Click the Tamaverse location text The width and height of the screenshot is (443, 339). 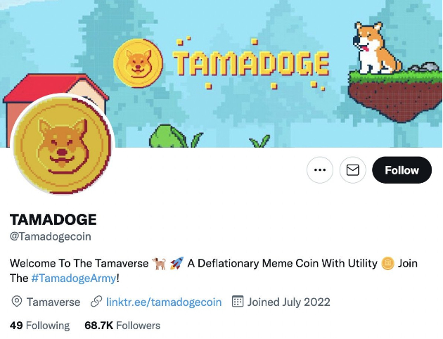[x=53, y=302]
